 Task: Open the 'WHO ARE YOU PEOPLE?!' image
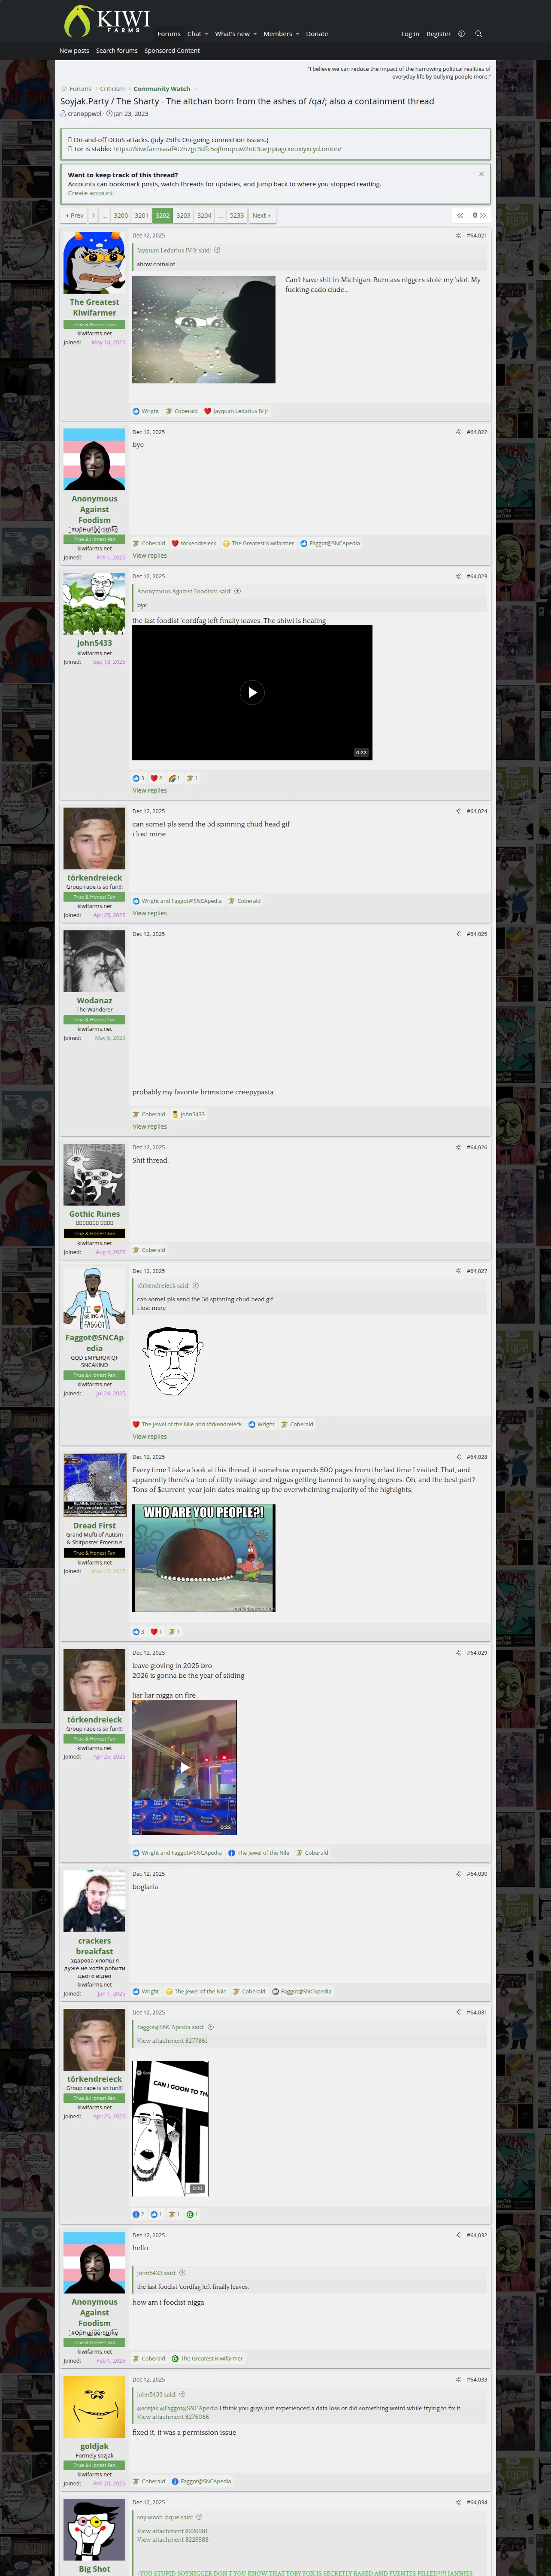point(204,1557)
